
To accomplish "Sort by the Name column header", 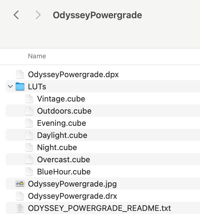I will click(x=37, y=56).
